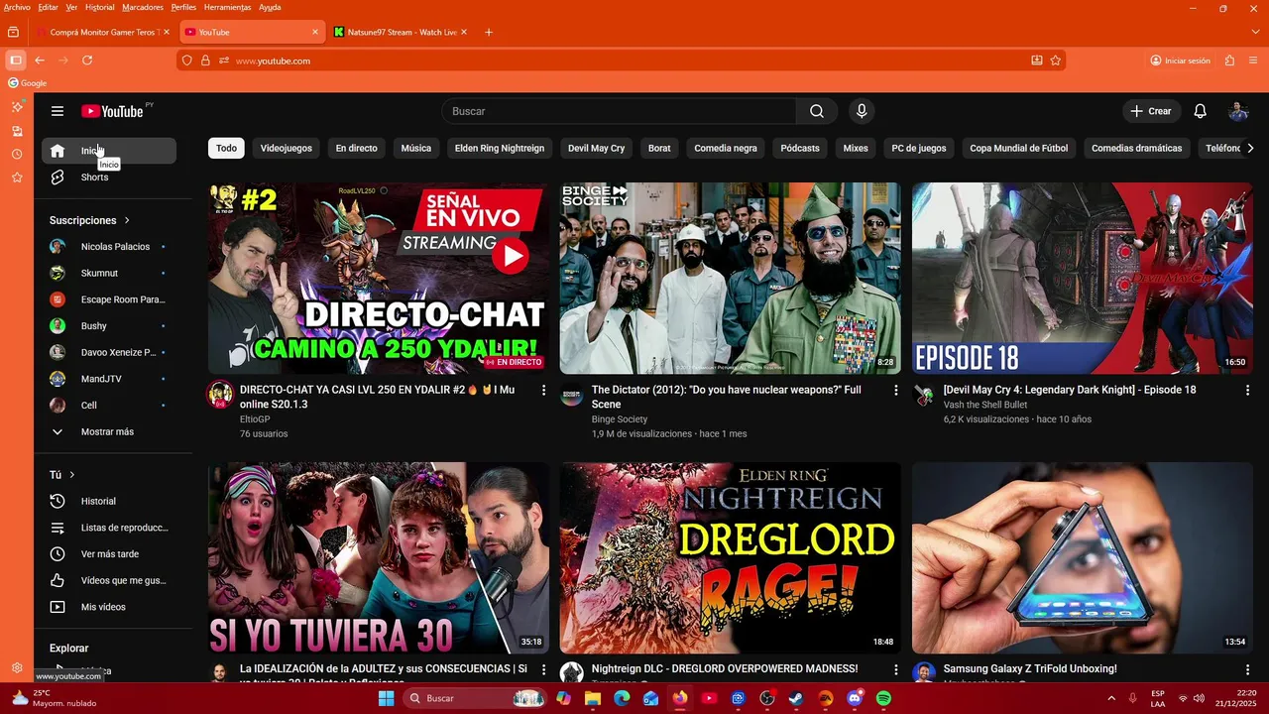Open the Herramientas browser menu
The height and width of the screenshot is (714, 1269).
tap(227, 7)
